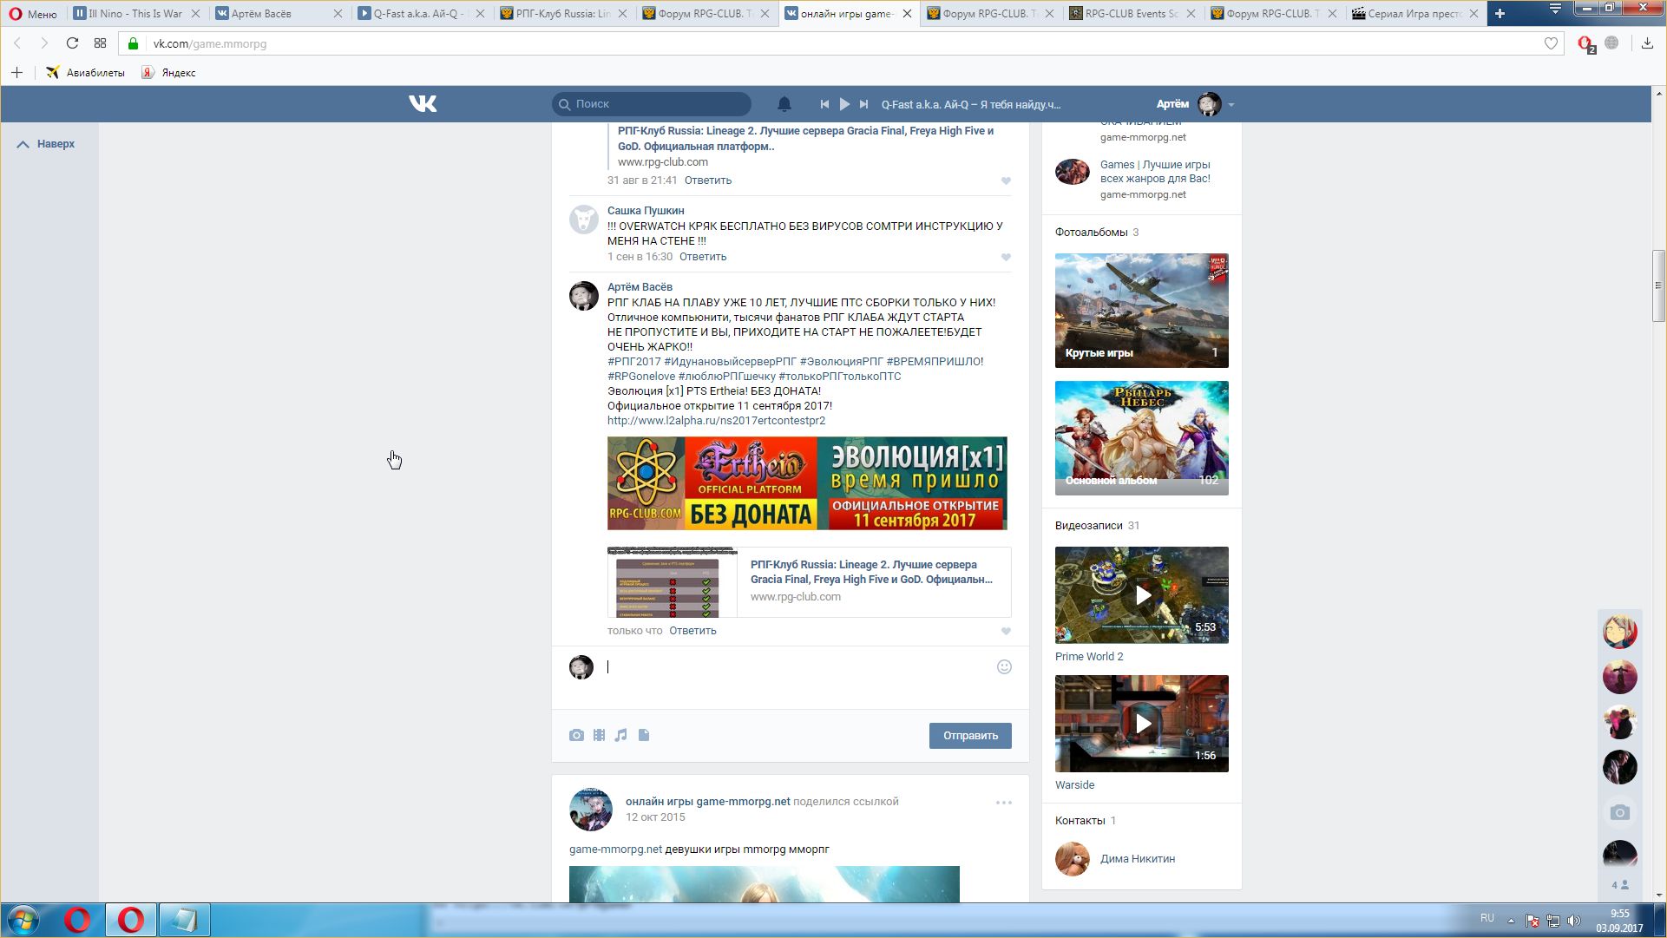Viewport: 1667px width, 938px height.
Task: Open Артём profile menu arrow
Action: 1231,105
